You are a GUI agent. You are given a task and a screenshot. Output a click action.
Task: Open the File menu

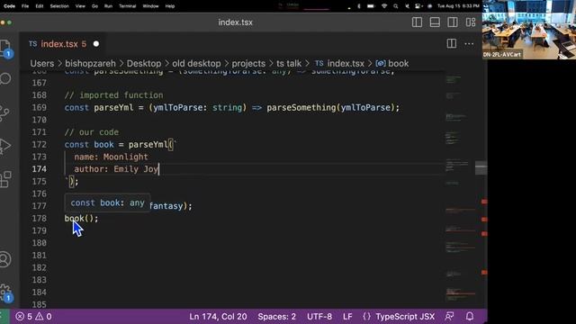(25, 6)
